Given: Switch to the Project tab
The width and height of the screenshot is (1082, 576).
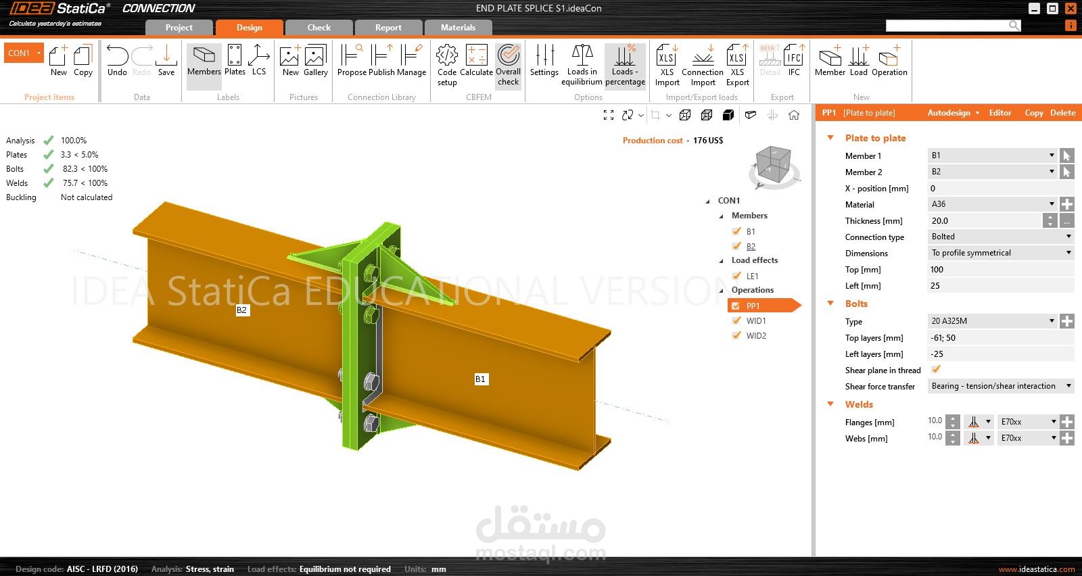Looking at the screenshot, I should 179,28.
